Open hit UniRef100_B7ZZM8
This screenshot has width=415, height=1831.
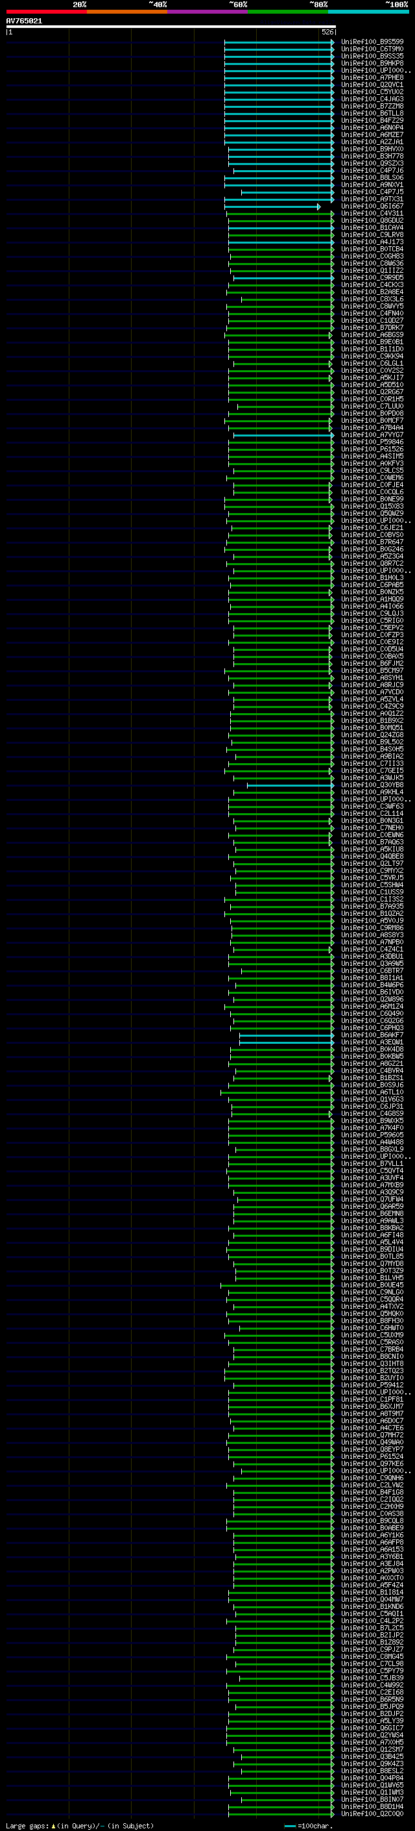pos(372,106)
